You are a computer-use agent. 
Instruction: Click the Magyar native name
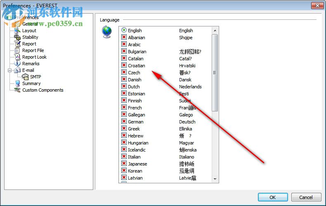pos(187,143)
